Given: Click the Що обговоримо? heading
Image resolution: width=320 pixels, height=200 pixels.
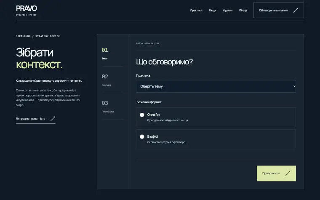Looking at the screenshot, I should click(164, 62).
